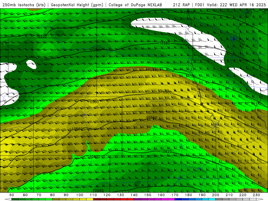Click the '50' value on the color scale
The width and height of the screenshot is (268, 201).
(12, 195)
